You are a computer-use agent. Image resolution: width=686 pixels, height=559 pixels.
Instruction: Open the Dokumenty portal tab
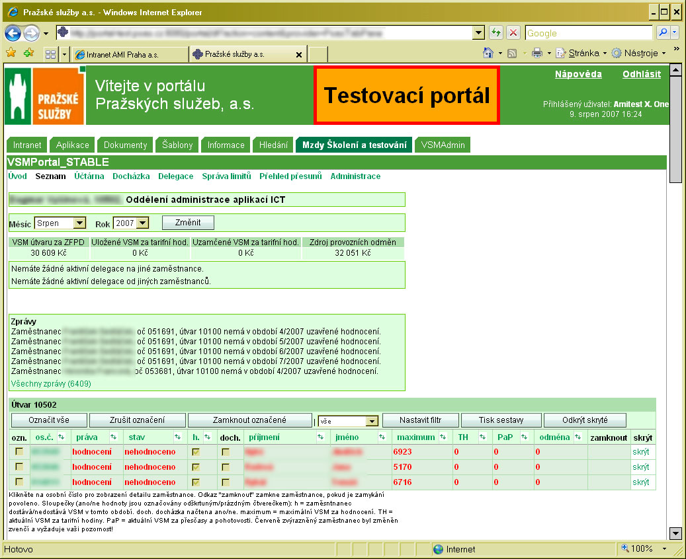(126, 145)
